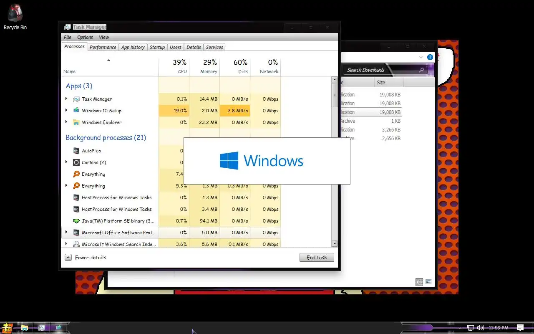
Task: Open the Start menu button
Action: [x=7, y=328]
